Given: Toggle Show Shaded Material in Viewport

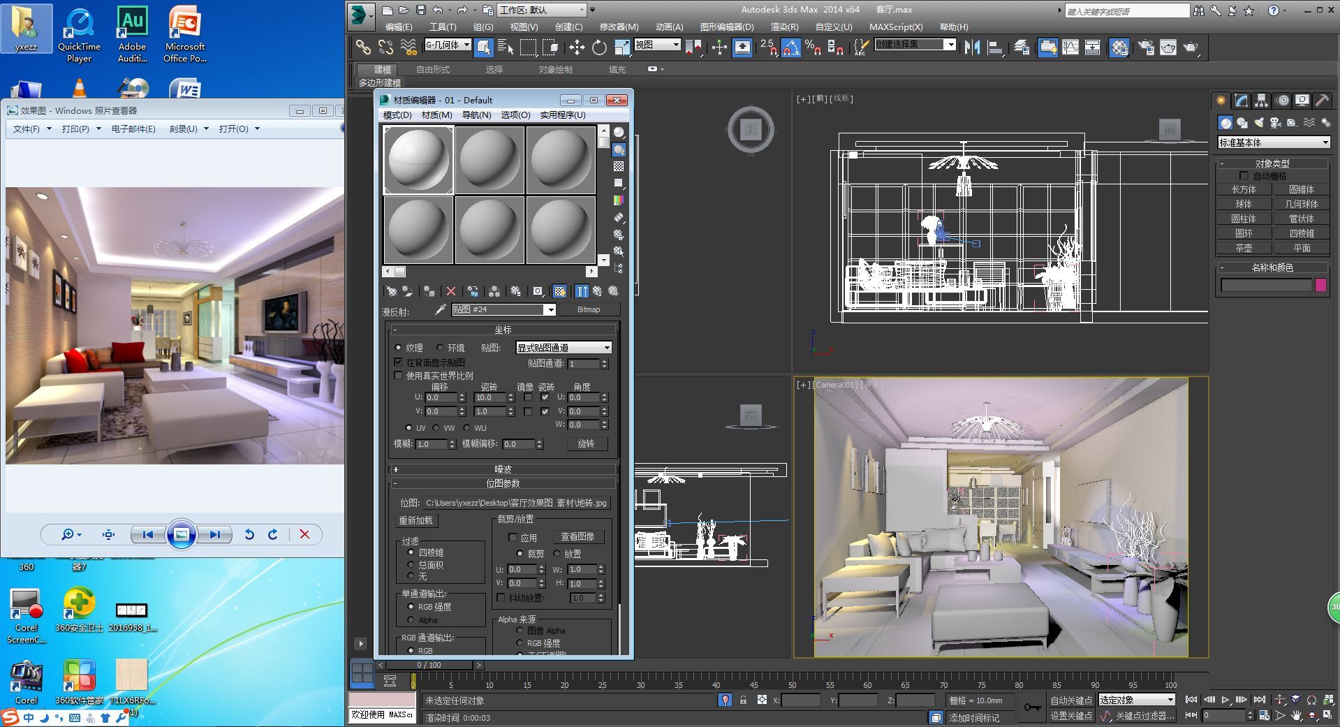Looking at the screenshot, I should (559, 291).
